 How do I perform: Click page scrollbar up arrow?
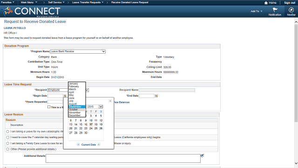pos(296,22)
